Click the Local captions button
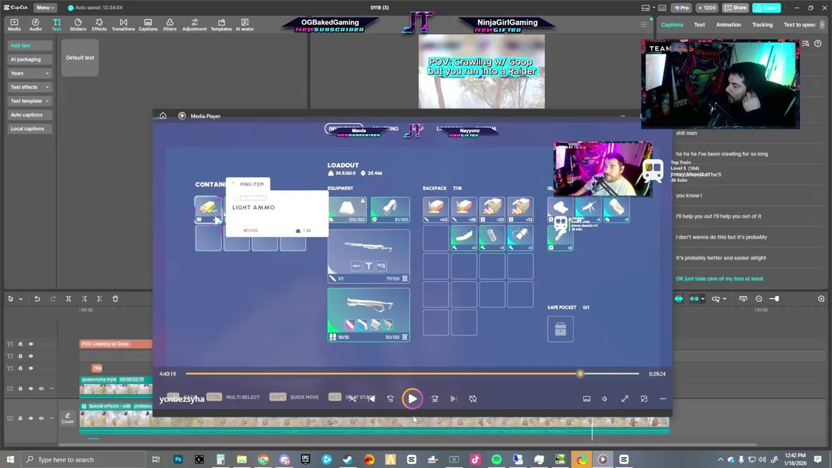The width and height of the screenshot is (832, 468). coord(29,129)
